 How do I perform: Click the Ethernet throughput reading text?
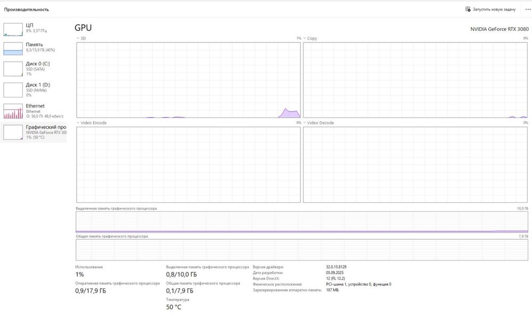point(45,116)
